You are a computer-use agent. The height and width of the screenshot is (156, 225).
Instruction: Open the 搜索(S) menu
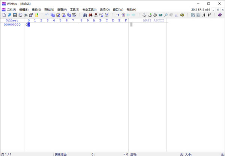pyautogui.click(x=36, y=10)
